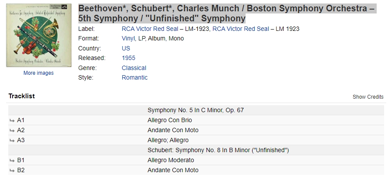
Task: Click the sub-track arrow icon beside B2
Action: [12, 170]
